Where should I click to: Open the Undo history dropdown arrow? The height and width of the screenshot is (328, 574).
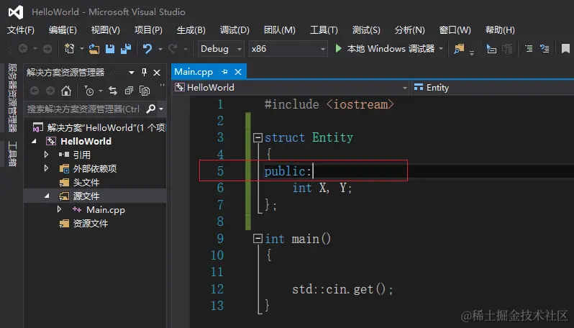(160, 49)
